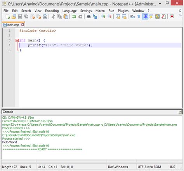Click the Save floppy disk icon

tap(20, 17)
